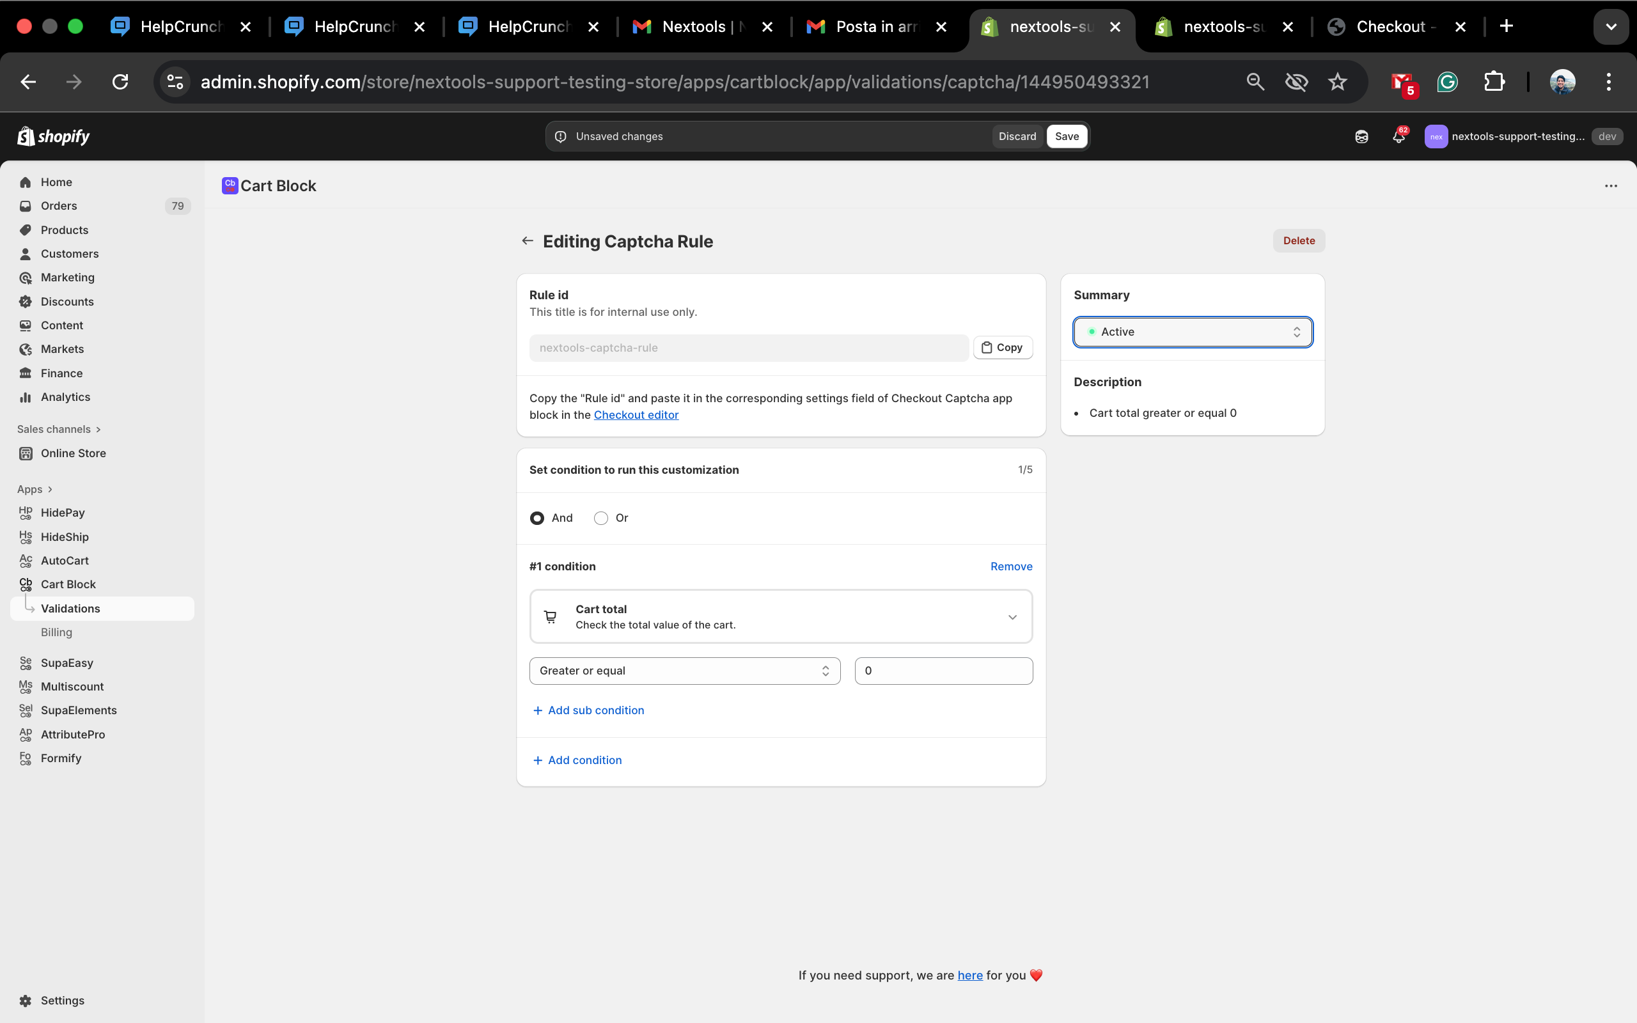Open Validations in the sidebar

[x=70, y=608]
